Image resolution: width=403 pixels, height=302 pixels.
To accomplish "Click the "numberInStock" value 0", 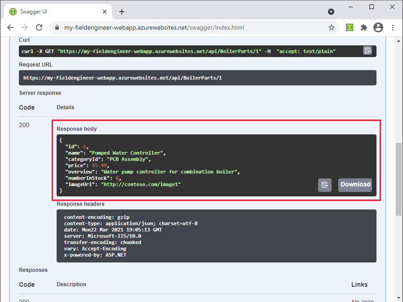I will (117, 178).
